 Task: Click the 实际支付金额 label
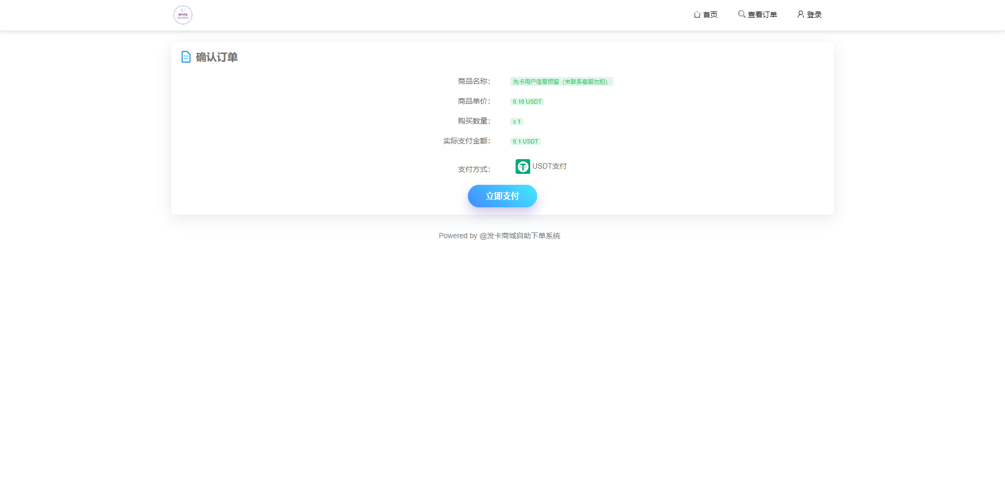pos(467,141)
